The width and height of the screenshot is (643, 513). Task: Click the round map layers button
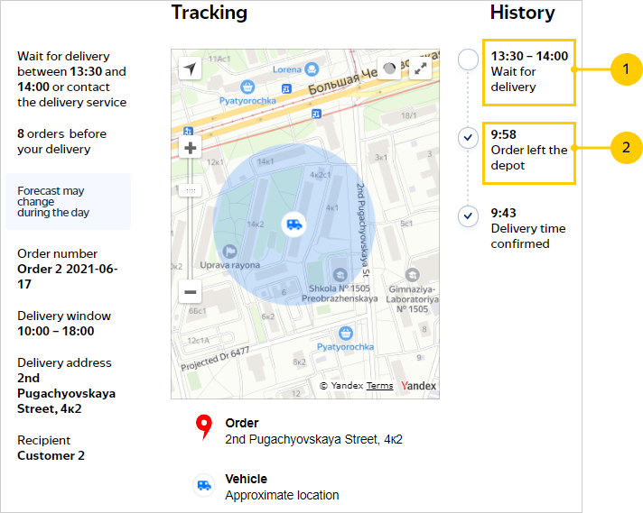[388, 69]
